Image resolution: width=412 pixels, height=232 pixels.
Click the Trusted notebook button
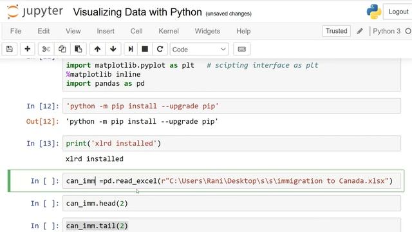click(x=337, y=31)
